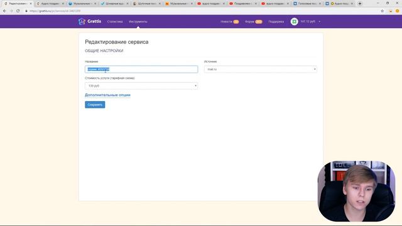This screenshot has width=402, height=226.
Task: Expand account menu arrow beside 147.12 руб
Action: pos(320,21)
